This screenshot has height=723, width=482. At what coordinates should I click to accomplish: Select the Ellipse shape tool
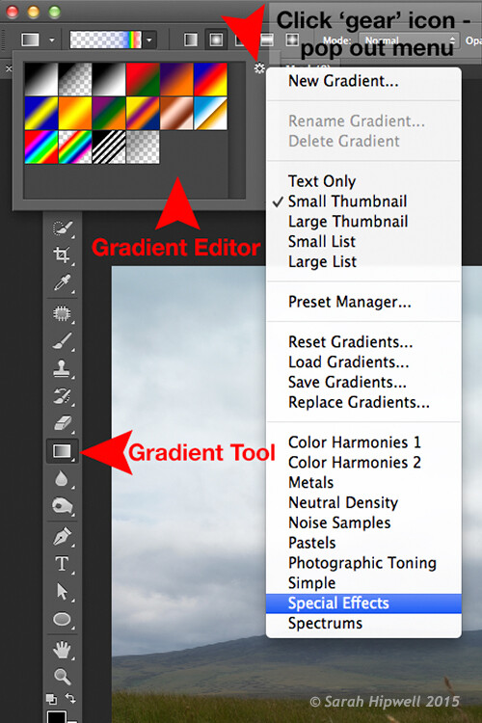click(x=62, y=619)
